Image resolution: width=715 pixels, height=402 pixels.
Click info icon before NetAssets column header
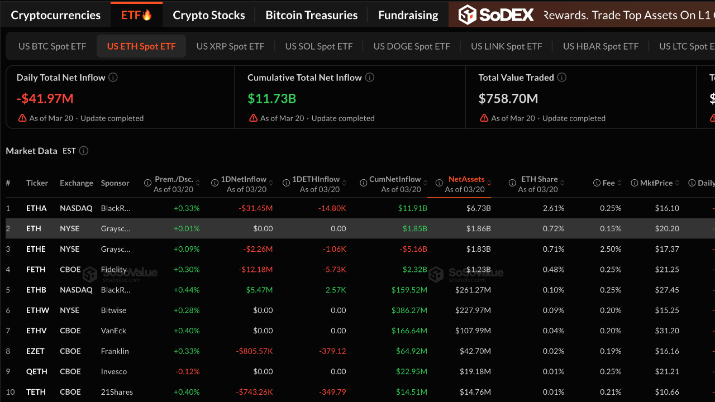(x=439, y=183)
